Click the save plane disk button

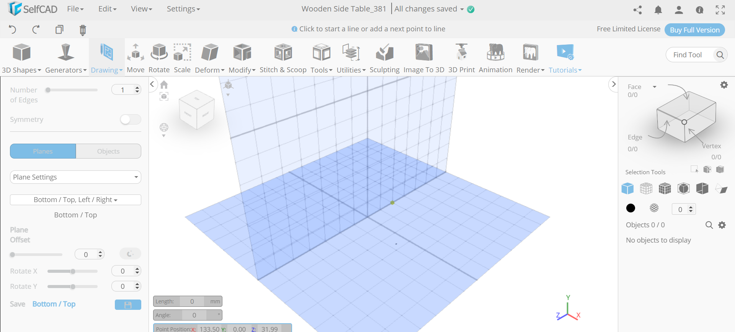click(x=128, y=304)
